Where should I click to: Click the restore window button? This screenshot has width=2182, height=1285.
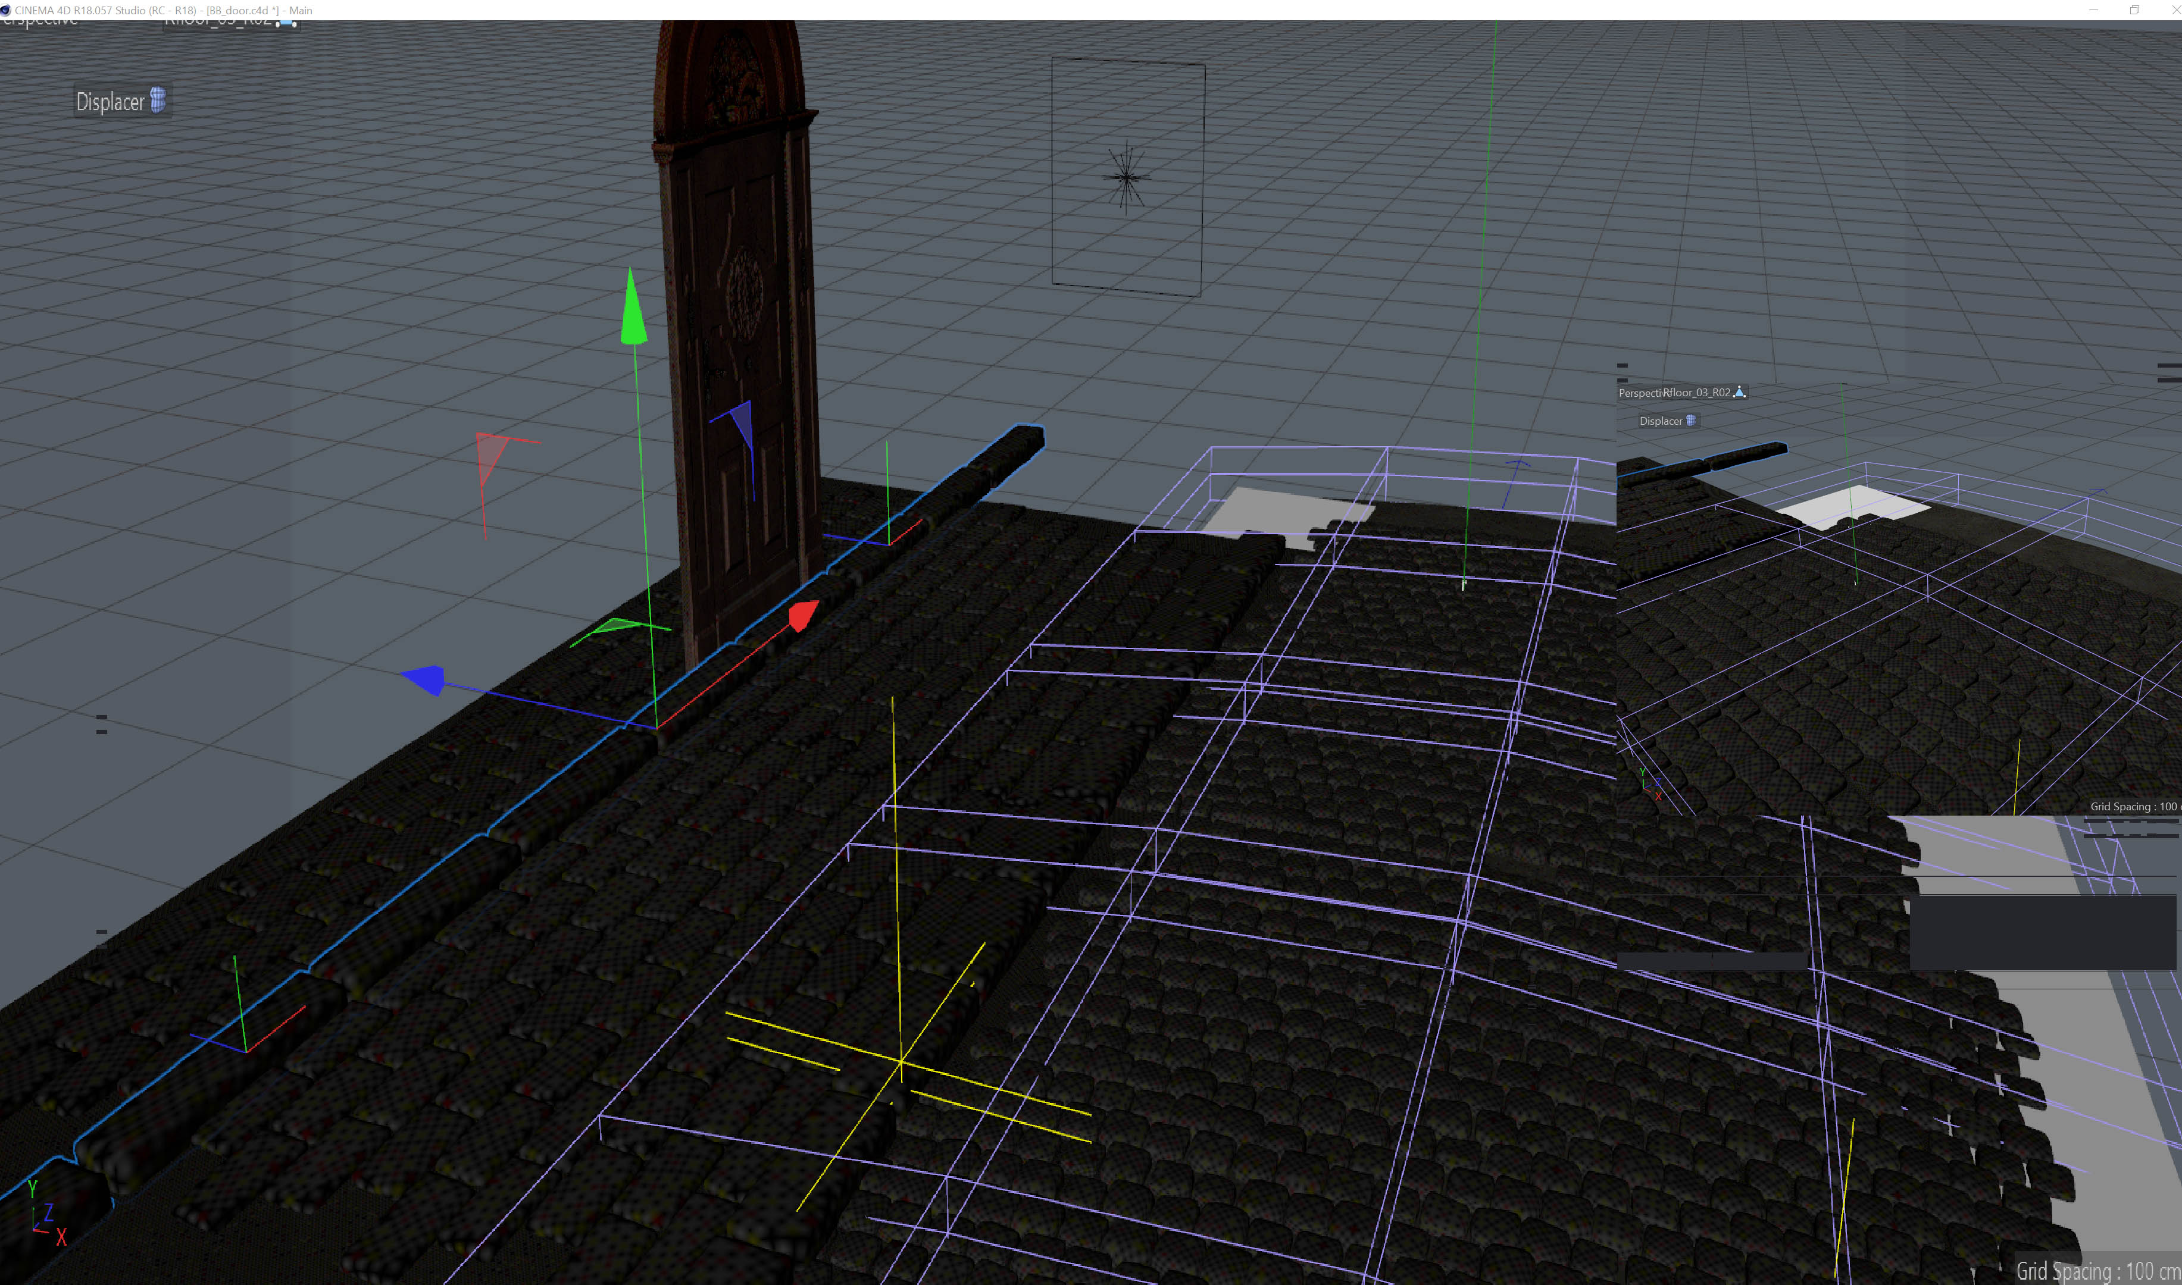coord(2134,10)
